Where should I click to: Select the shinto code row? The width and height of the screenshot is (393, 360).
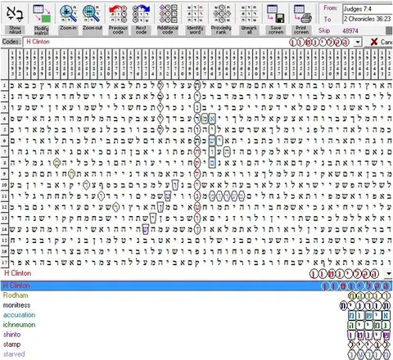(x=196, y=335)
